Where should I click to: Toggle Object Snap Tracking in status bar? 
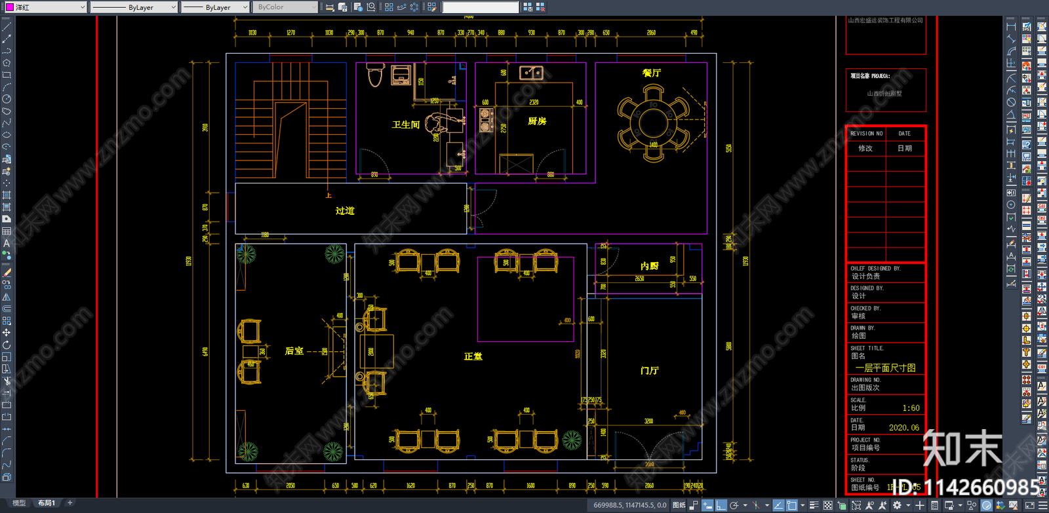(x=778, y=505)
